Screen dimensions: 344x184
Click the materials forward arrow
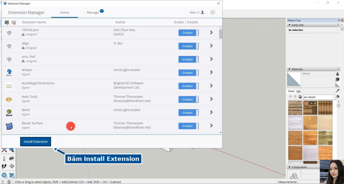pyautogui.click(x=295, y=97)
